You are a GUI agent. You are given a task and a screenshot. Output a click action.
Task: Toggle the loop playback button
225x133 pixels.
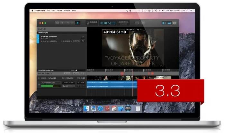click(57, 23)
